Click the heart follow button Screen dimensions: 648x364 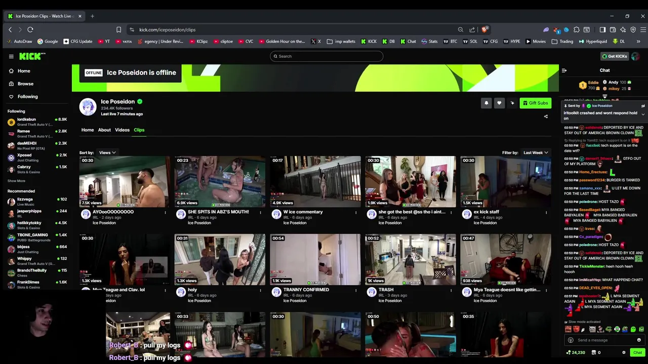coord(499,103)
